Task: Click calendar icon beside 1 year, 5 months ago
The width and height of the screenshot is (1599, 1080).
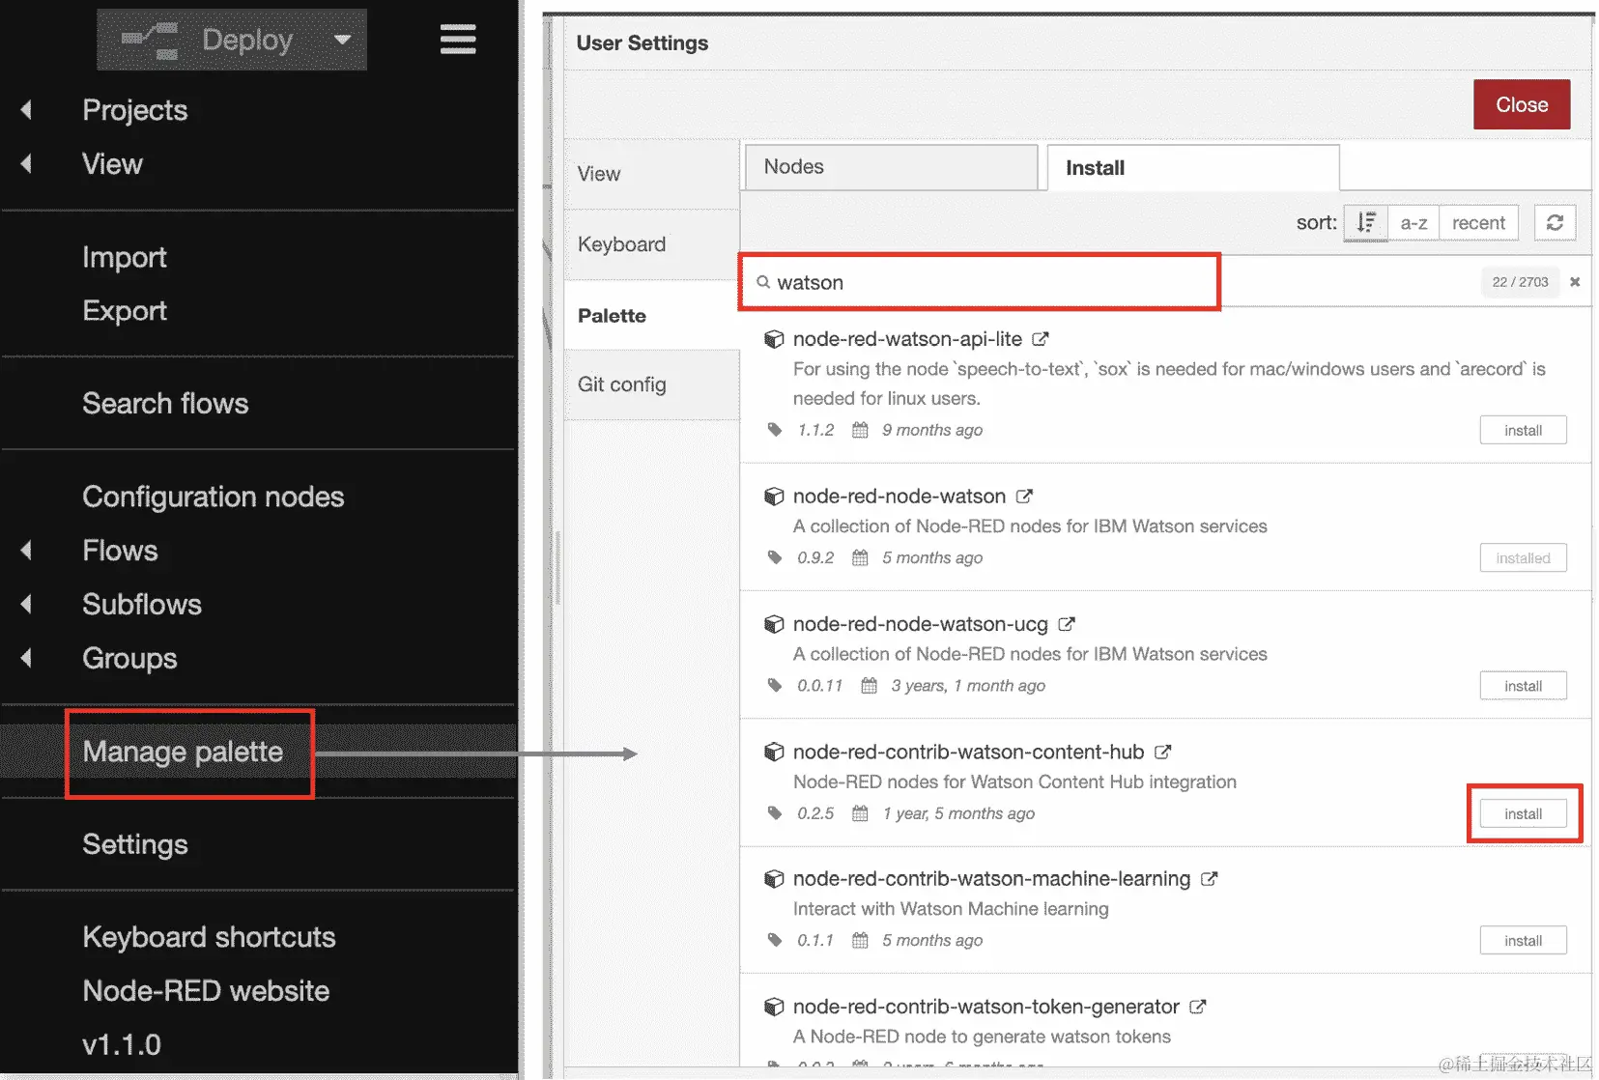Action: point(860,813)
